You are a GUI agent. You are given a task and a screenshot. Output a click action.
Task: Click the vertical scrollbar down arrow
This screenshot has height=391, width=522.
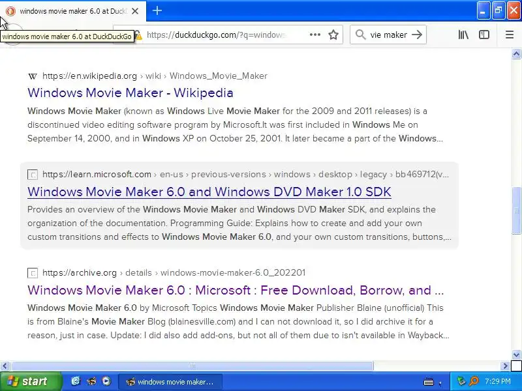click(516, 355)
